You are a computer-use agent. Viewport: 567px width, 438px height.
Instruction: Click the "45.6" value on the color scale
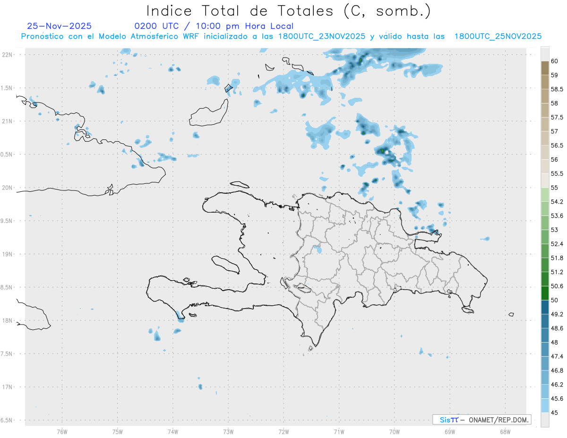point(557,398)
